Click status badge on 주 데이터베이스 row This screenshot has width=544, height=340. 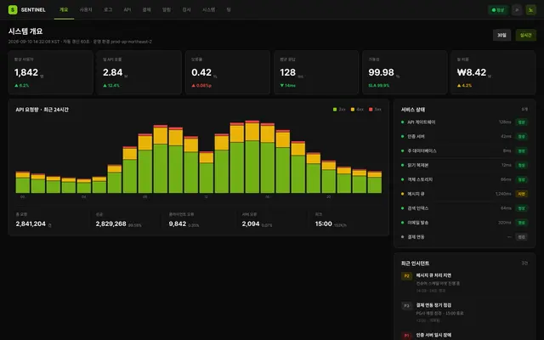coord(521,151)
